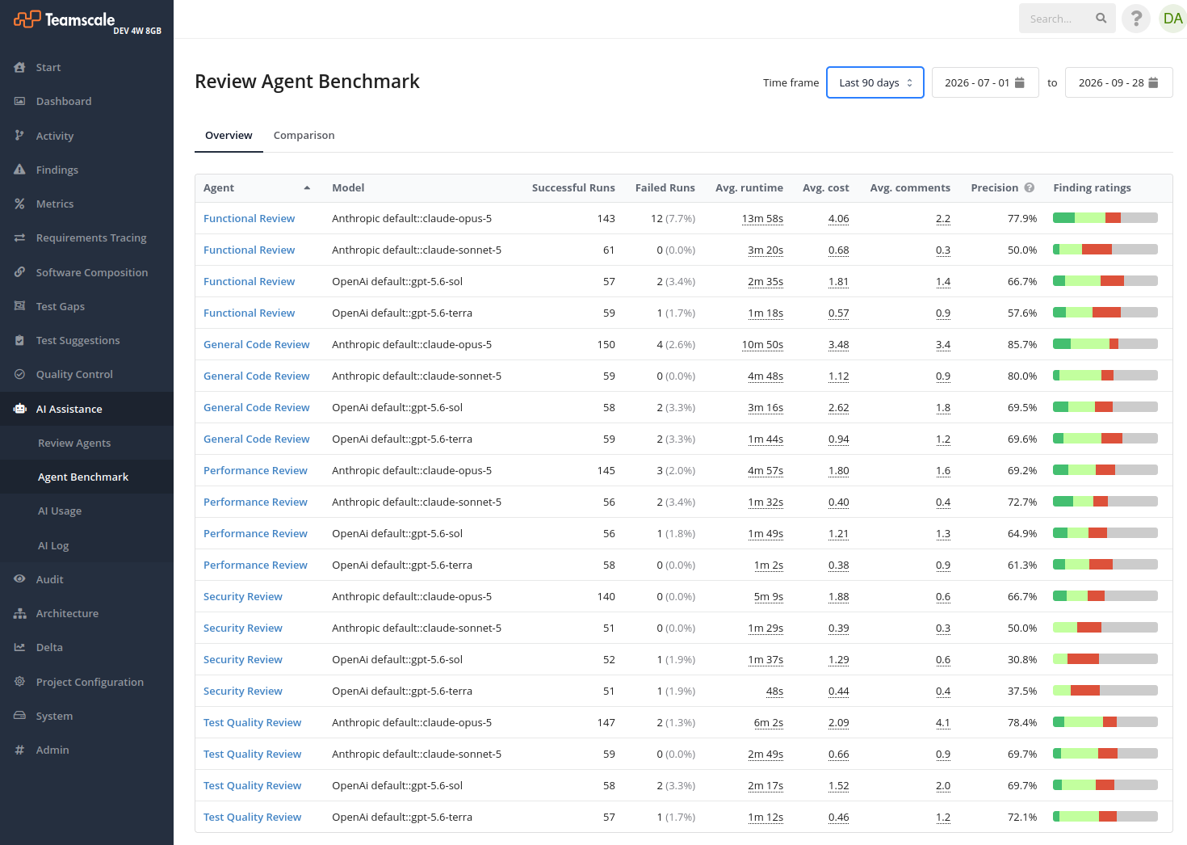1187x845 pixels.
Task: Open the Dashboard sidebar icon
Action: point(19,102)
